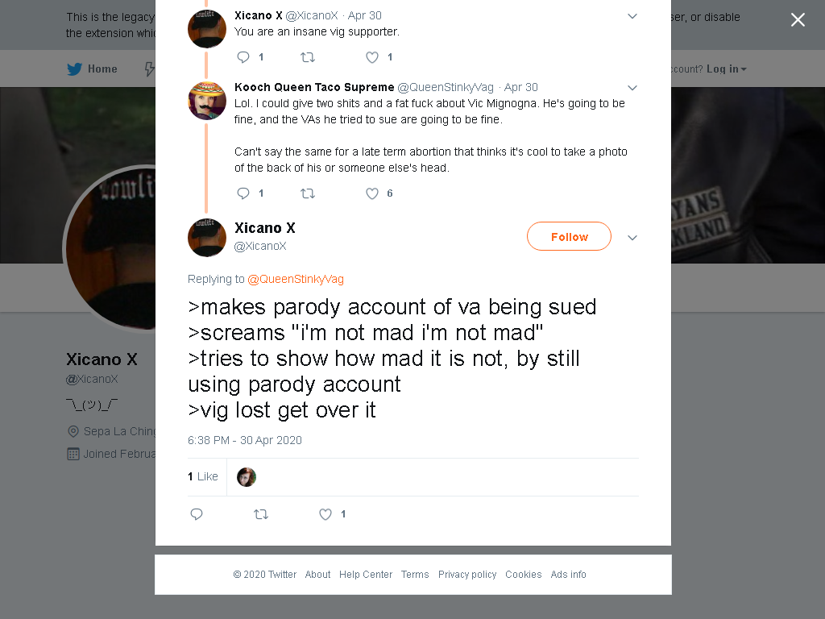This screenshot has height=619, width=825.
Task: Retweet the 'insane vig supporter' tweet
Action: (x=308, y=57)
